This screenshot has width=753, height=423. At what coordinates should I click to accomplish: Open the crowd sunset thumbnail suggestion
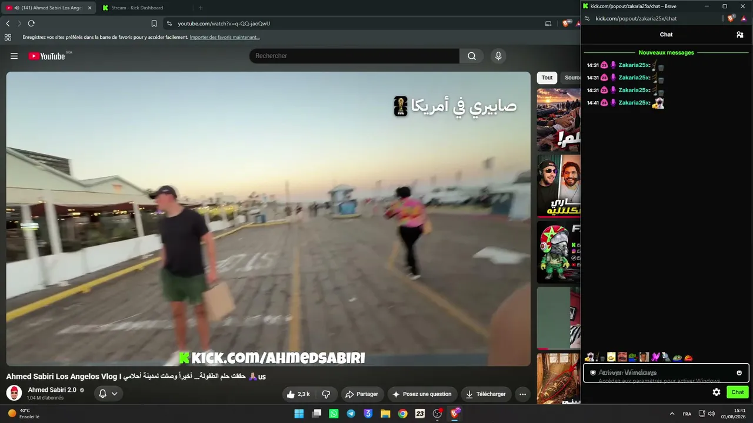pos(558,120)
